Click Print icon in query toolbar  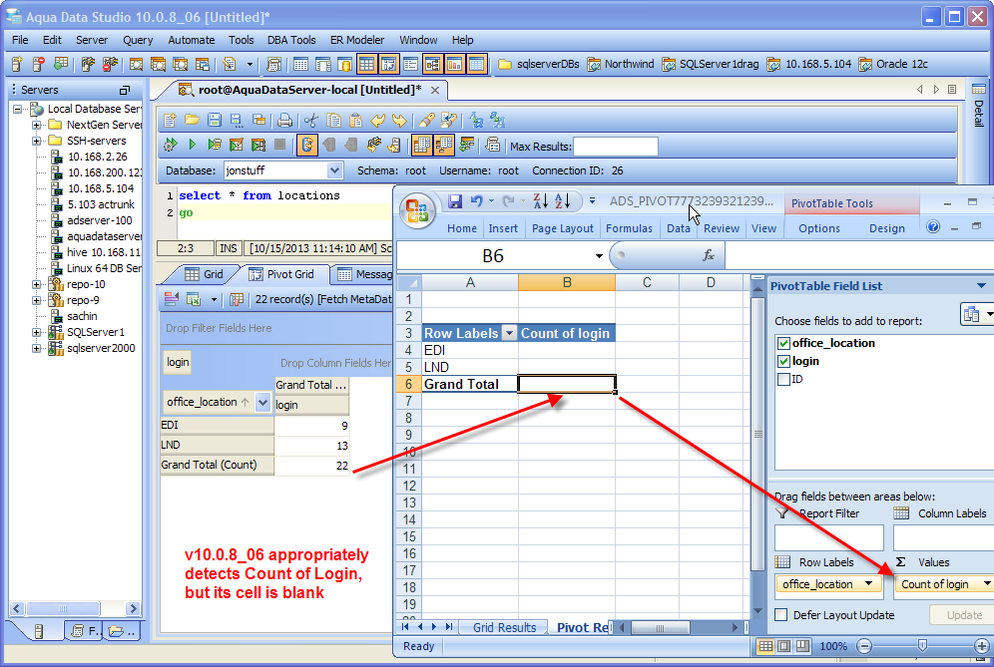point(285,121)
